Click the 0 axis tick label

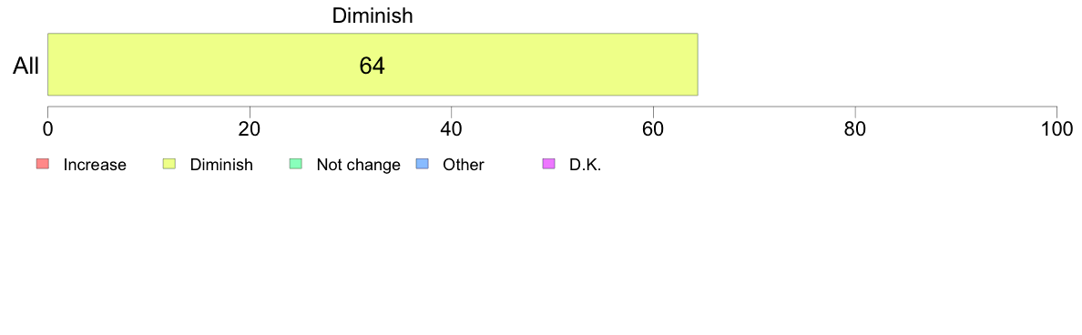tap(47, 129)
